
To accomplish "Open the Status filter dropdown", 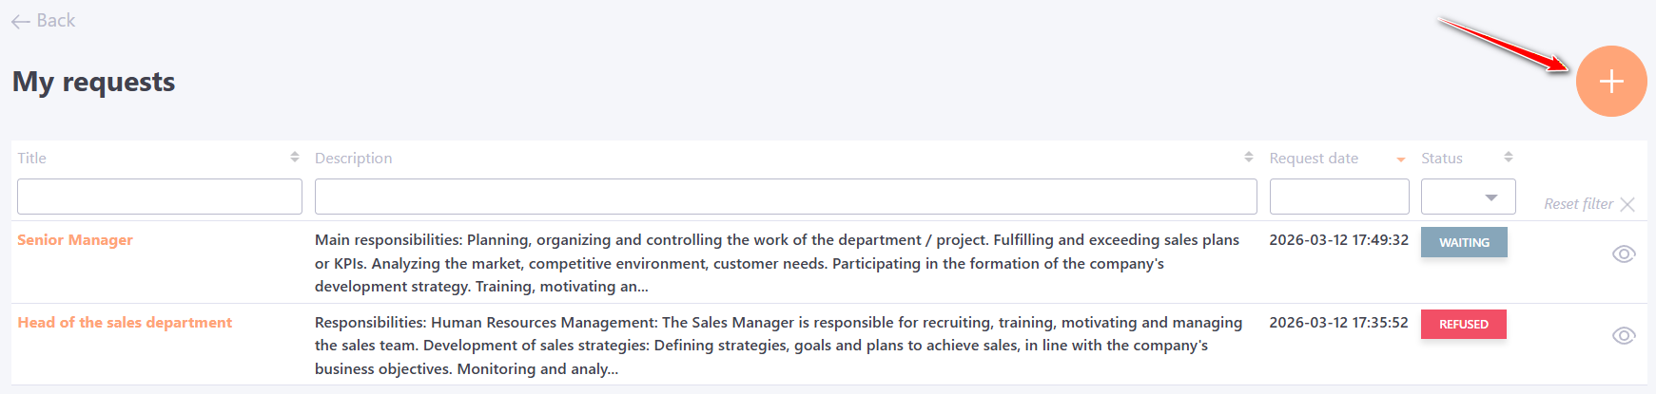I will pyautogui.click(x=1468, y=197).
